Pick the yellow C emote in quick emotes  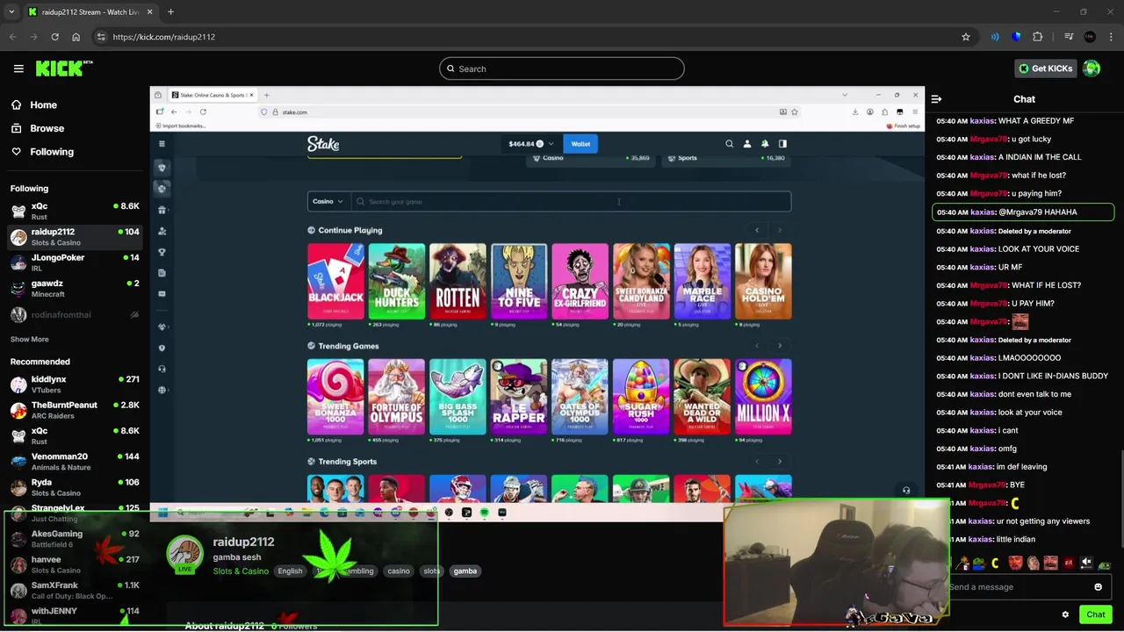click(995, 564)
